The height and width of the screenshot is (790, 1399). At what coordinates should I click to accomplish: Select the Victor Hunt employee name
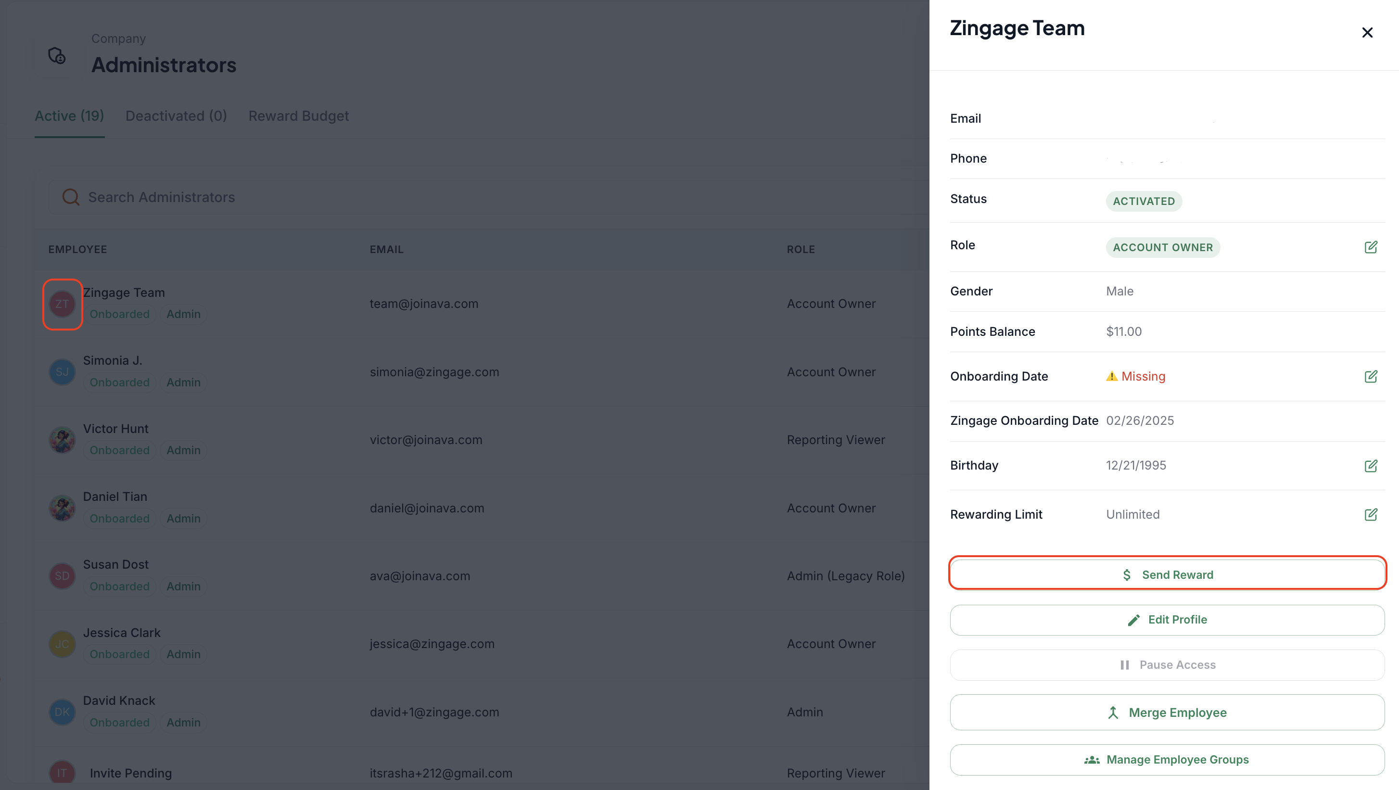(115, 428)
